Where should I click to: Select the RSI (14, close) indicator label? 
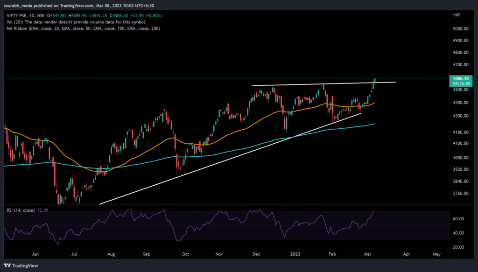[21, 210]
